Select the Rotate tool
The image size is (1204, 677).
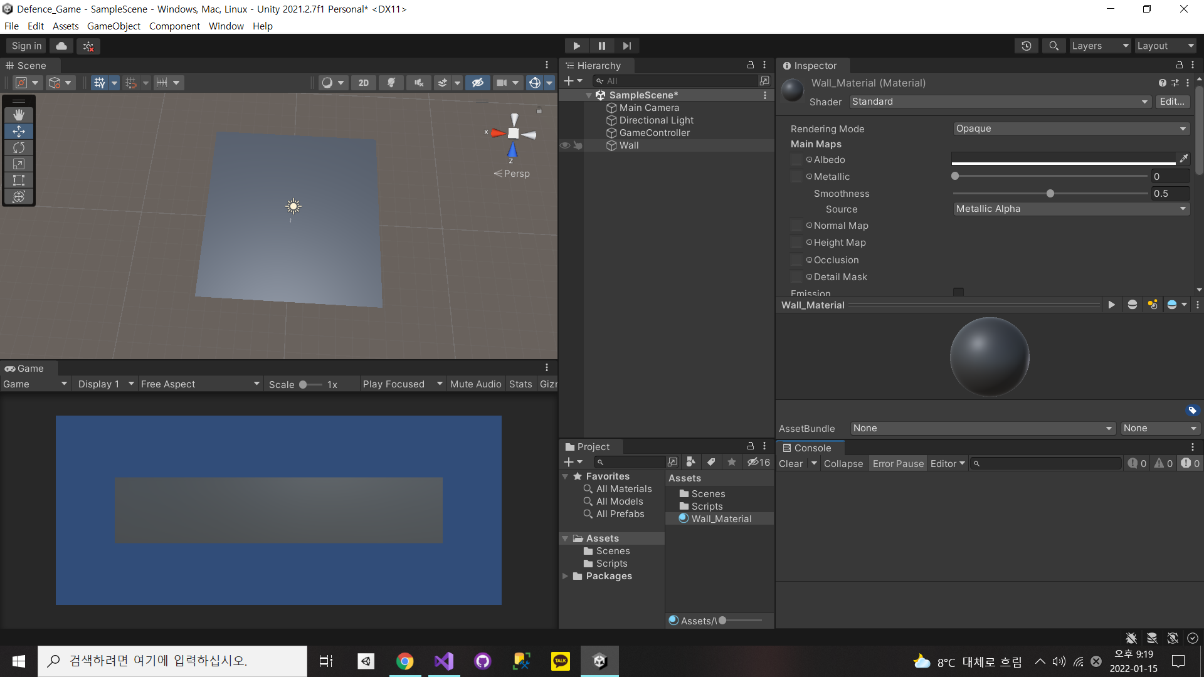tap(19, 147)
